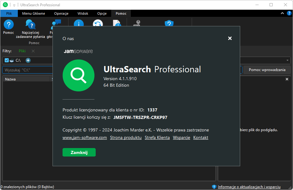Image resolution: width=293 pixels, height=190 pixels.
Task: Click the copyright Joachim Marder line
Action: coord(136,130)
